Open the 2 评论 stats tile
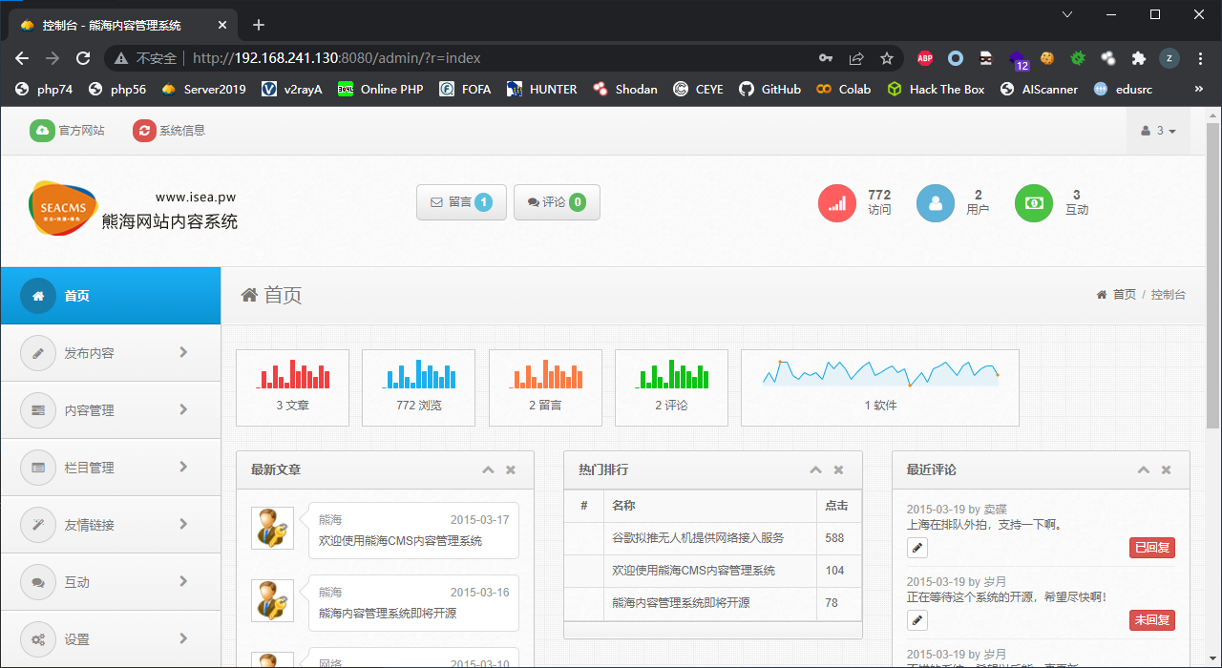Viewport: 1222px width, 668px height. click(x=671, y=387)
